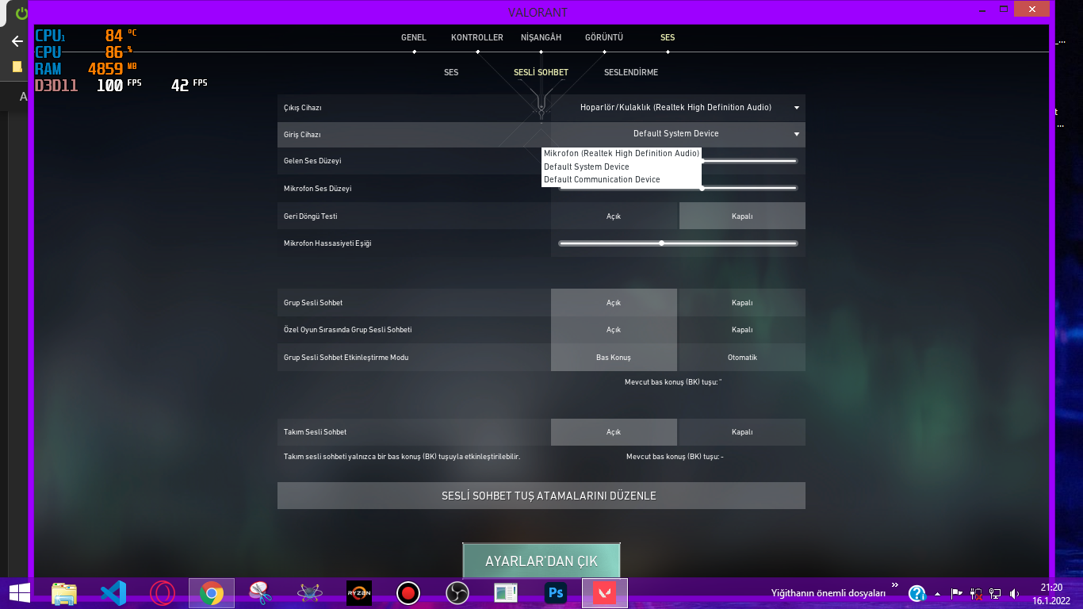
Task: Launch the Ryzen app from taskbar
Action: coord(359,593)
